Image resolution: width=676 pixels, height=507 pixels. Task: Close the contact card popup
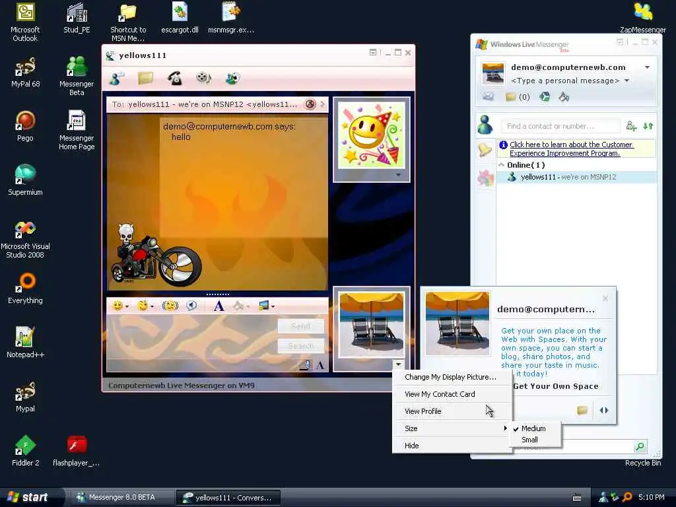pyautogui.click(x=605, y=298)
